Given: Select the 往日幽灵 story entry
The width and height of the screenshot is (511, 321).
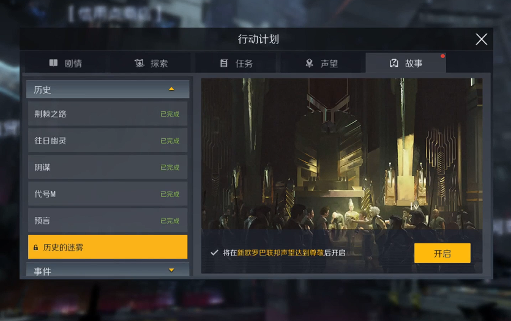Looking at the screenshot, I should (108, 141).
